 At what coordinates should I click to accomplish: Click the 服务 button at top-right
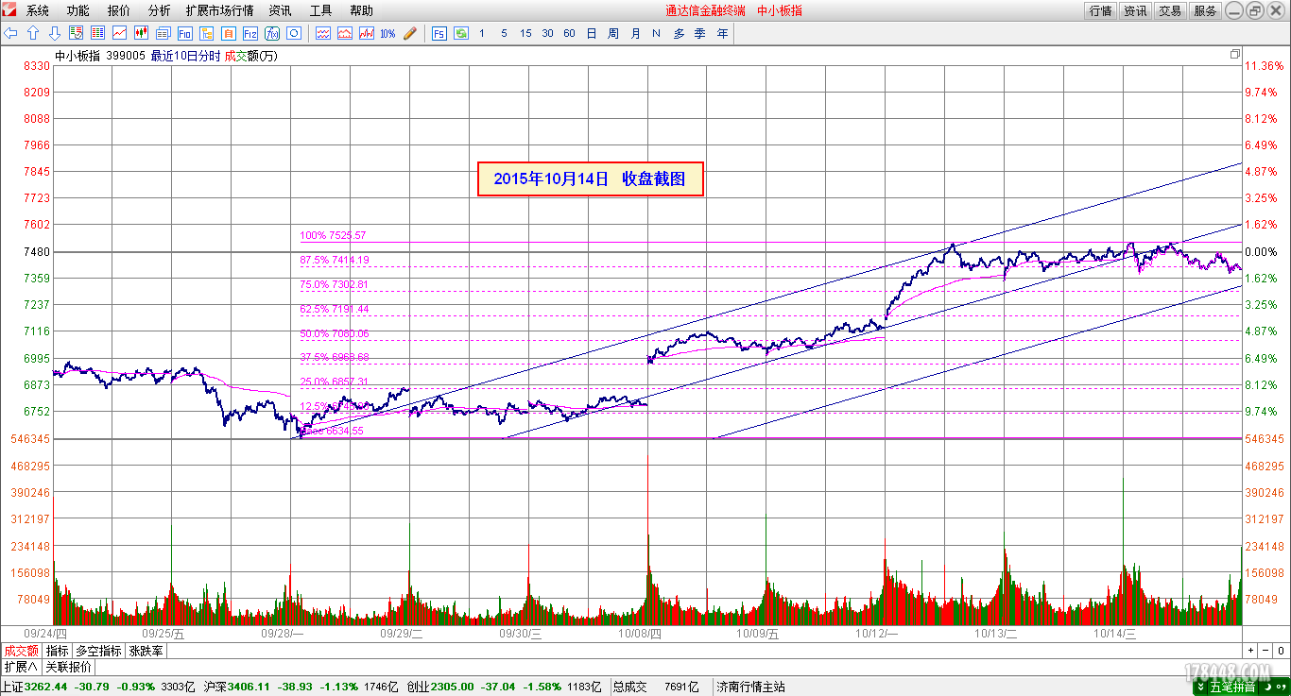pyautogui.click(x=1205, y=10)
